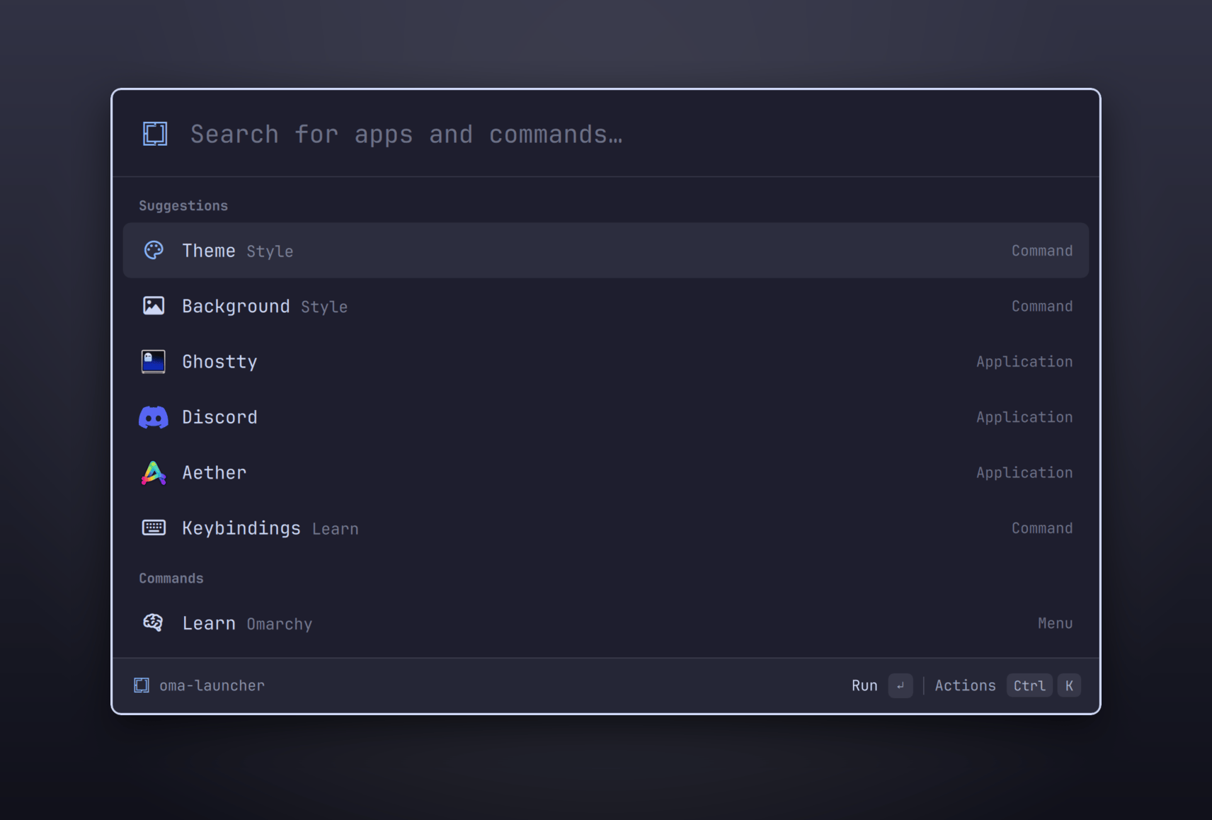Screen dimensions: 1212x820
Task: Click the Discord logo icon
Action: click(154, 417)
